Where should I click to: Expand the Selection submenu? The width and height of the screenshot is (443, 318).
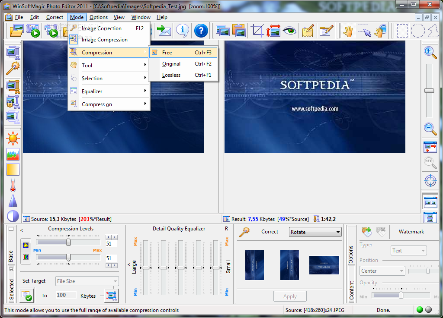[109, 78]
